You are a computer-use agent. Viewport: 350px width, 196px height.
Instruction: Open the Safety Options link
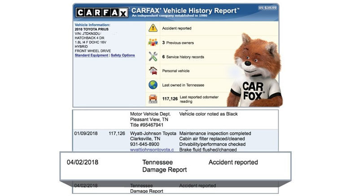point(122,56)
